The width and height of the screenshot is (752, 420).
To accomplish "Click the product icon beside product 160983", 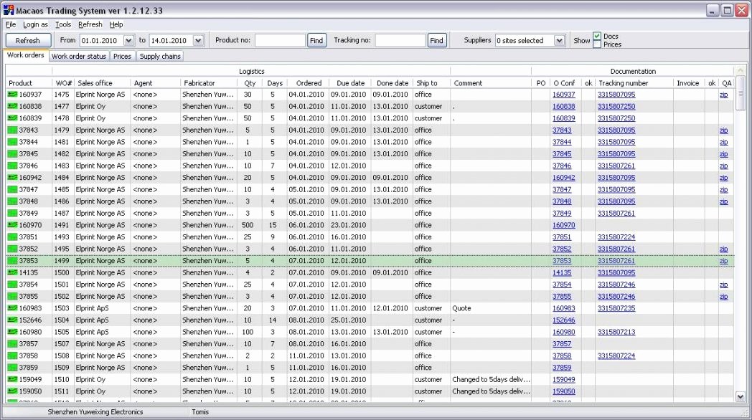I will coord(11,307).
